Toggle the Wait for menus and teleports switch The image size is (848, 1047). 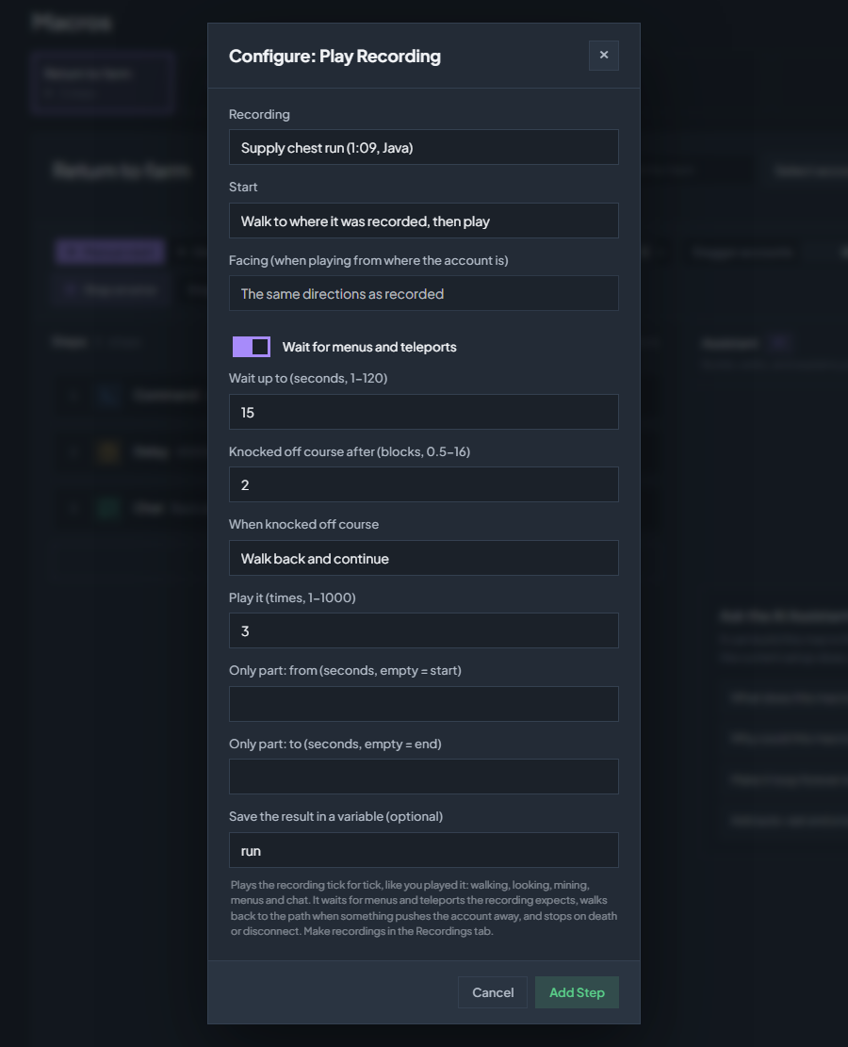click(x=251, y=347)
